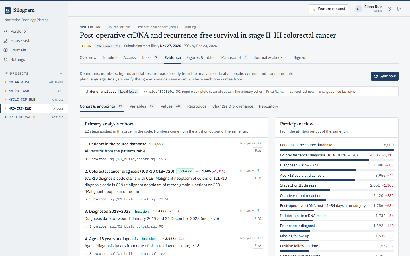Open the Repository sub-tab

tap(268, 106)
